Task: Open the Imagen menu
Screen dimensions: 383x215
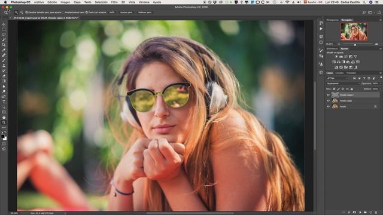Action: (65, 2)
